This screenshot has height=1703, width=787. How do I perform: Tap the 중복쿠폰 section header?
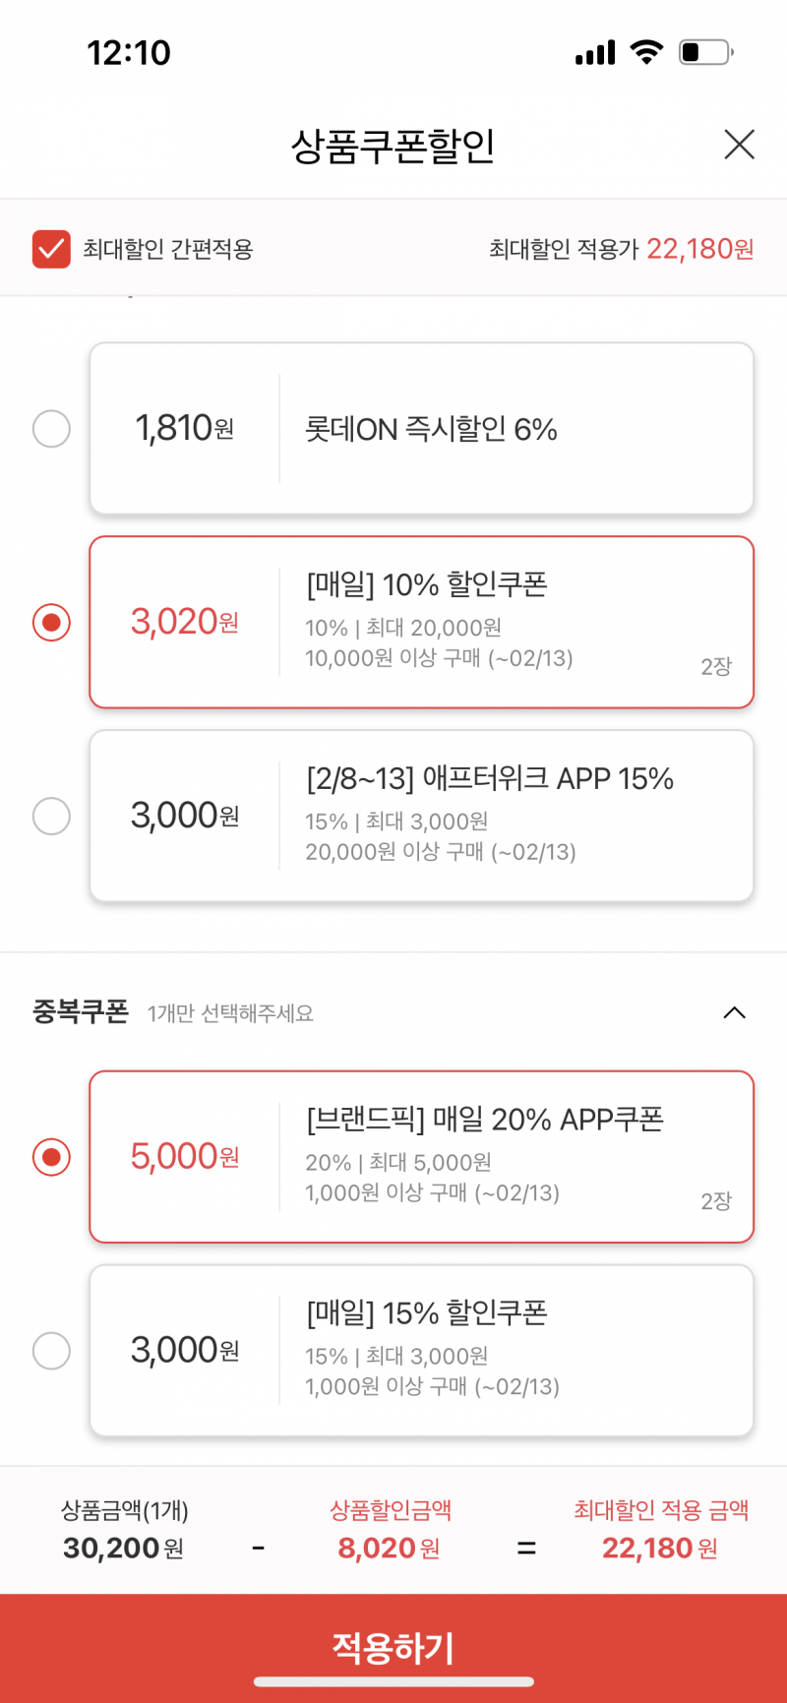(x=393, y=1012)
